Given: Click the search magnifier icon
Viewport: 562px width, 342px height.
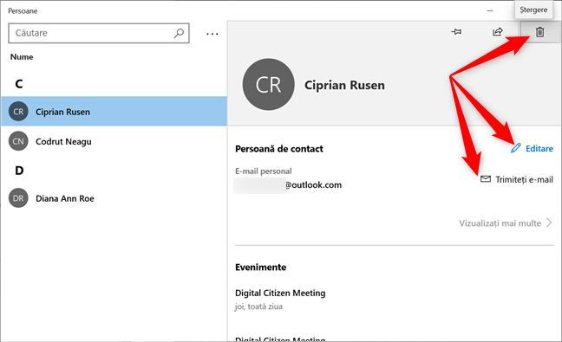Looking at the screenshot, I should coord(179,33).
